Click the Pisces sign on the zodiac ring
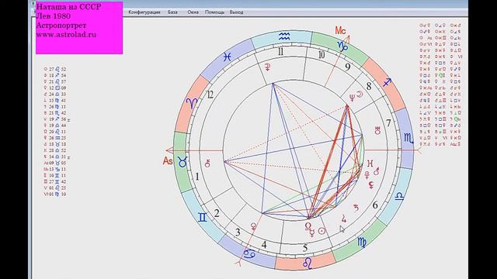 [x=227, y=57]
